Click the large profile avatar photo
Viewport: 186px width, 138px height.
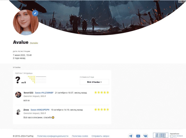click(25, 24)
